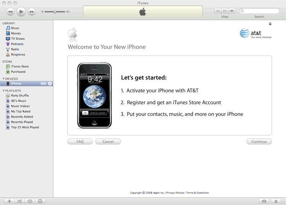
Task: Click the Apple logo status display
Action: [143, 12]
